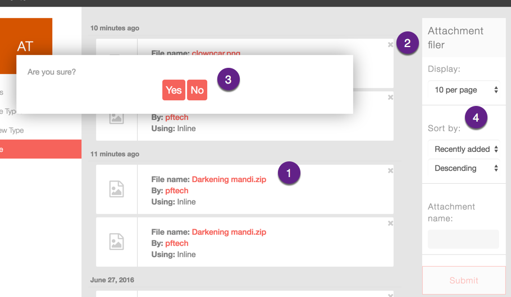Image resolution: width=511 pixels, height=297 pixels.
Task: Confirm the dialog by pressing Yes
Action: (x=174, y=90)
